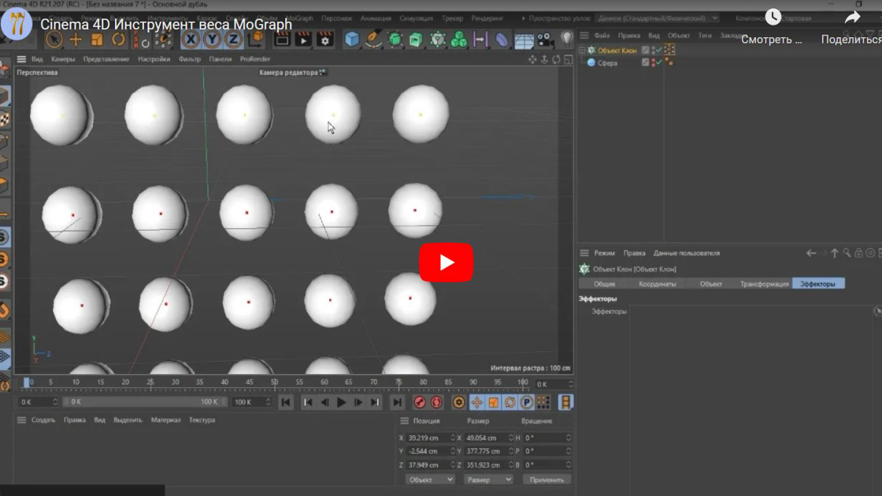
Task: Lock the X axis in the toolbar
Action: (189, 39)
